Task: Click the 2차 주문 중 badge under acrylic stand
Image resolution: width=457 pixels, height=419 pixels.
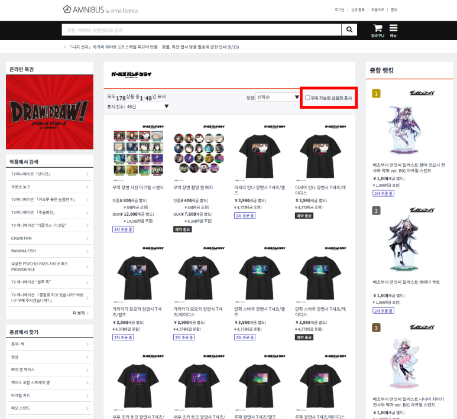Action: (123, 229)
